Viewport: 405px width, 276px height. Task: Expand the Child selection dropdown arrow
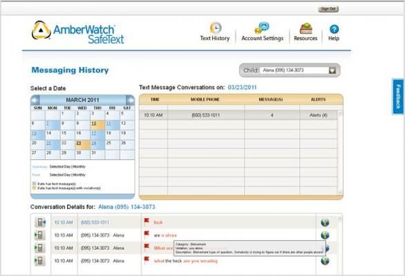[332, 70]
